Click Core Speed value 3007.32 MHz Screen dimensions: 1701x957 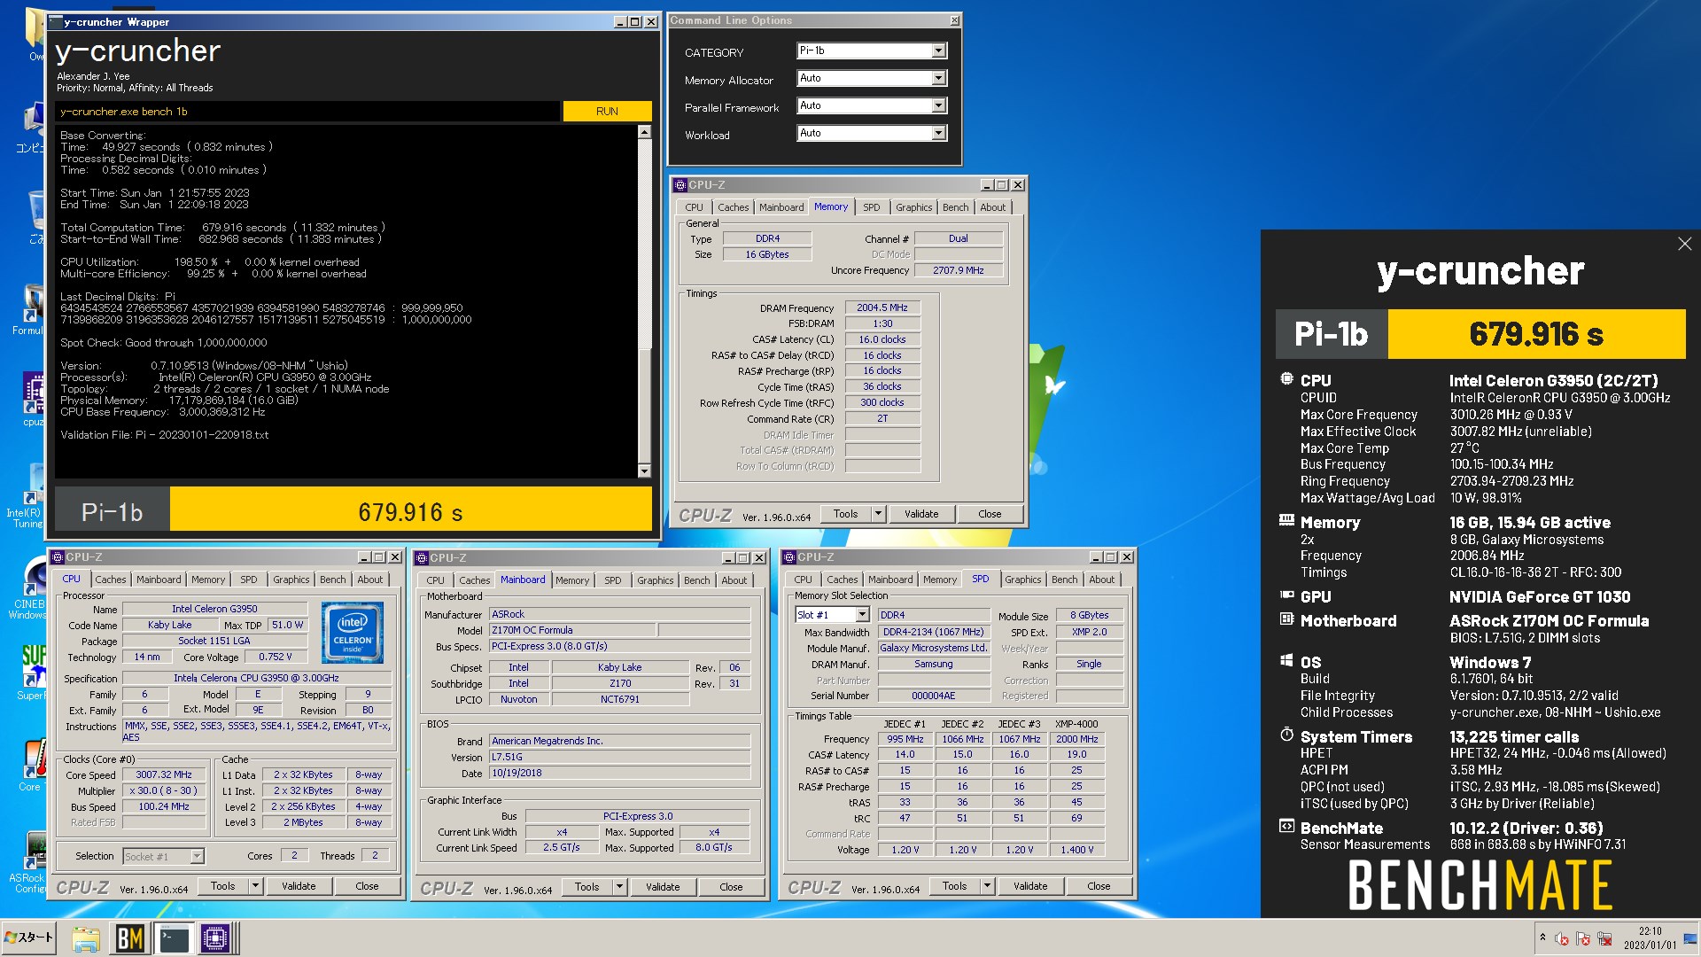pos(164,774)
